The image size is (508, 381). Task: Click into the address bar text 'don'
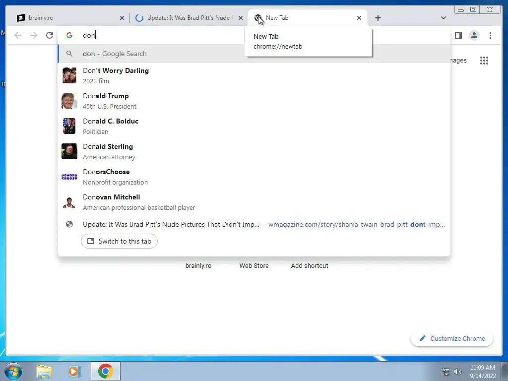(x=89, y=35)
